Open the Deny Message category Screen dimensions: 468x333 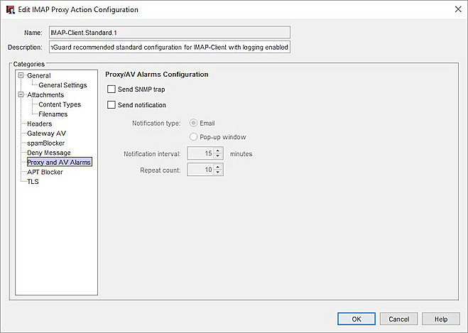49,153
